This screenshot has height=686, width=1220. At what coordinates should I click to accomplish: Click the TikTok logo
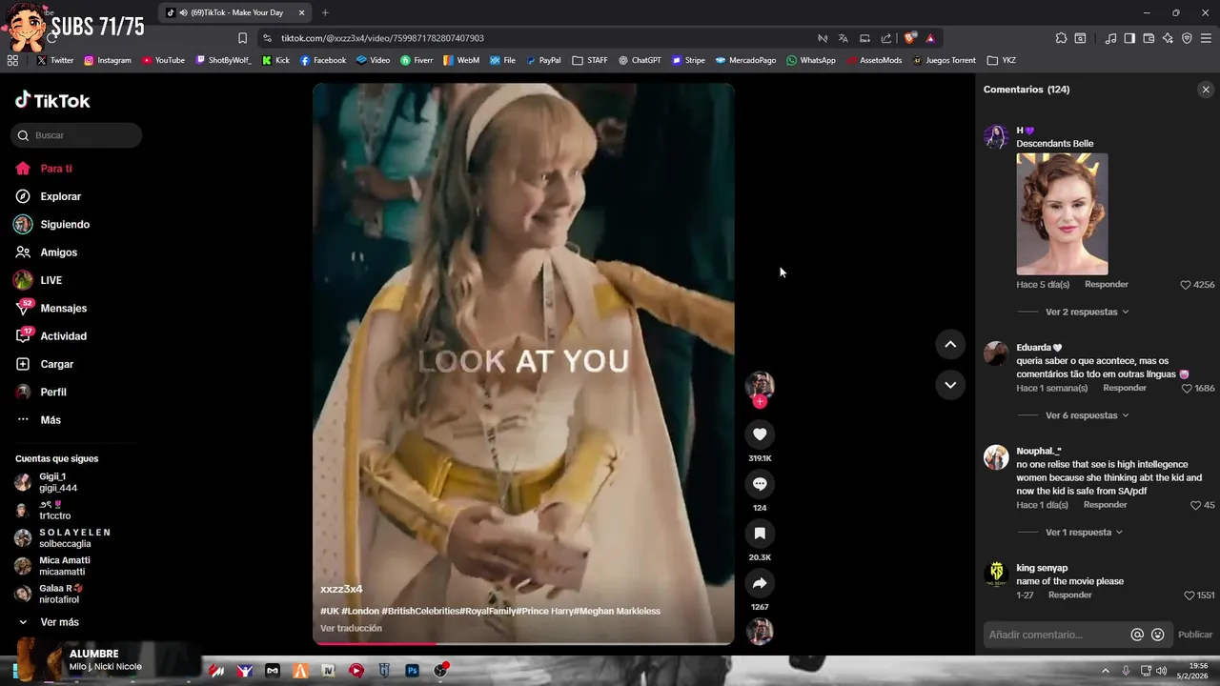point(52,100)
